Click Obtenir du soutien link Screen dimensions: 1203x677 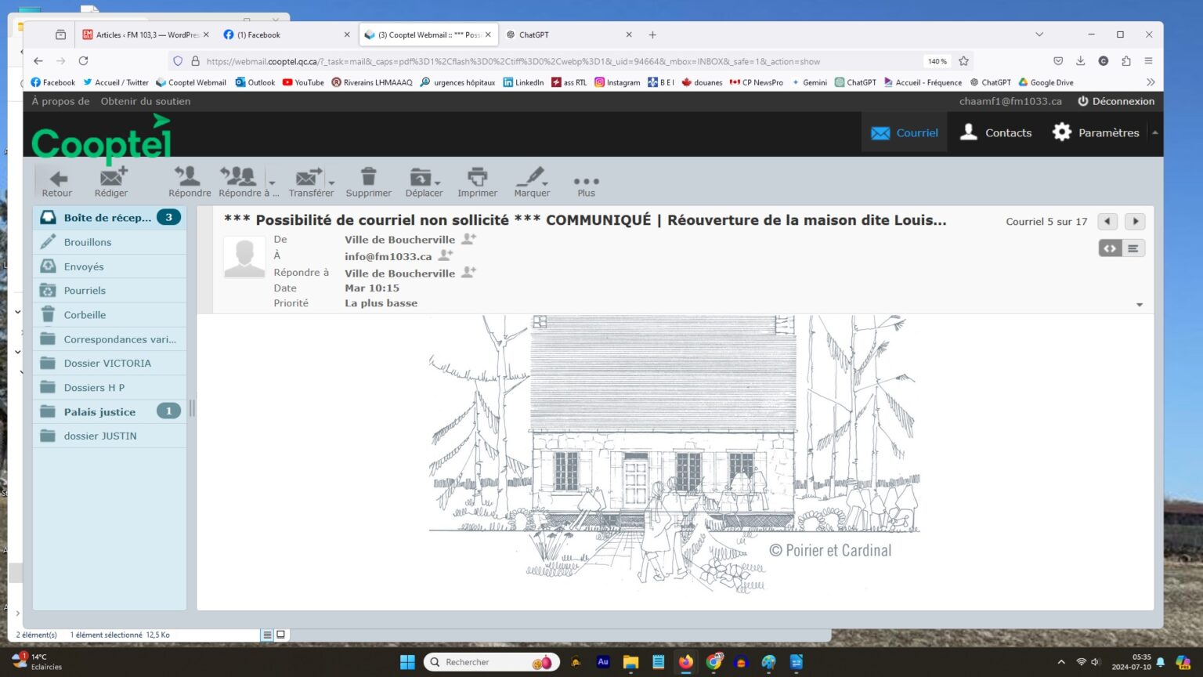(145, 101)
